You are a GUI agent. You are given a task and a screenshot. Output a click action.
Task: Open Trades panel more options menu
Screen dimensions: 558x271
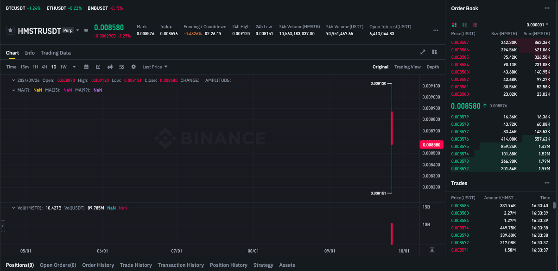tap(547, 183)
